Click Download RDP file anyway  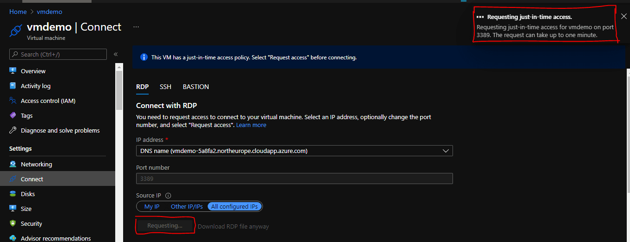[233, 226]
